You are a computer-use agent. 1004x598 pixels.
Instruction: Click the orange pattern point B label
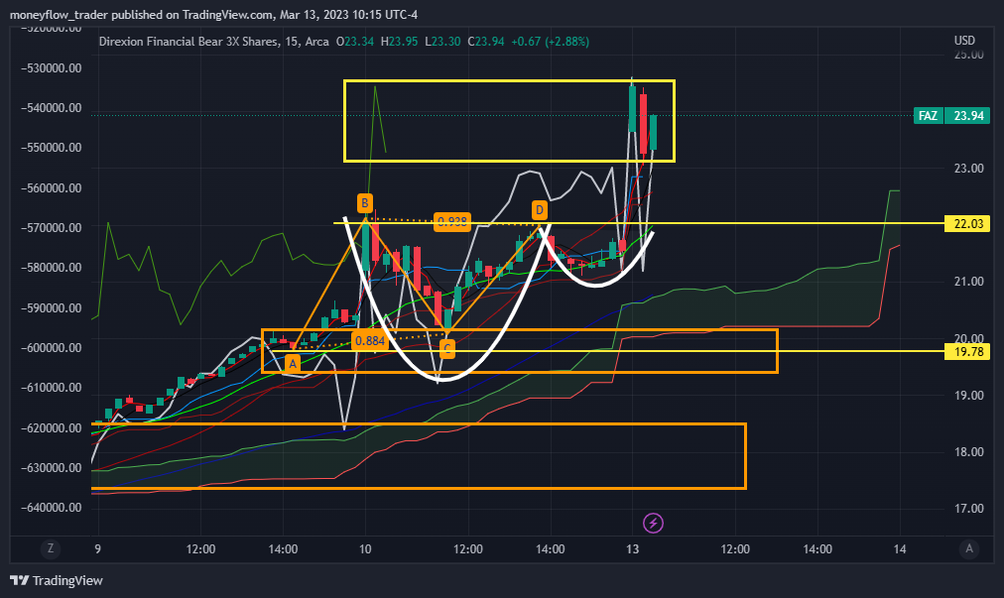[x=365, y=203]
